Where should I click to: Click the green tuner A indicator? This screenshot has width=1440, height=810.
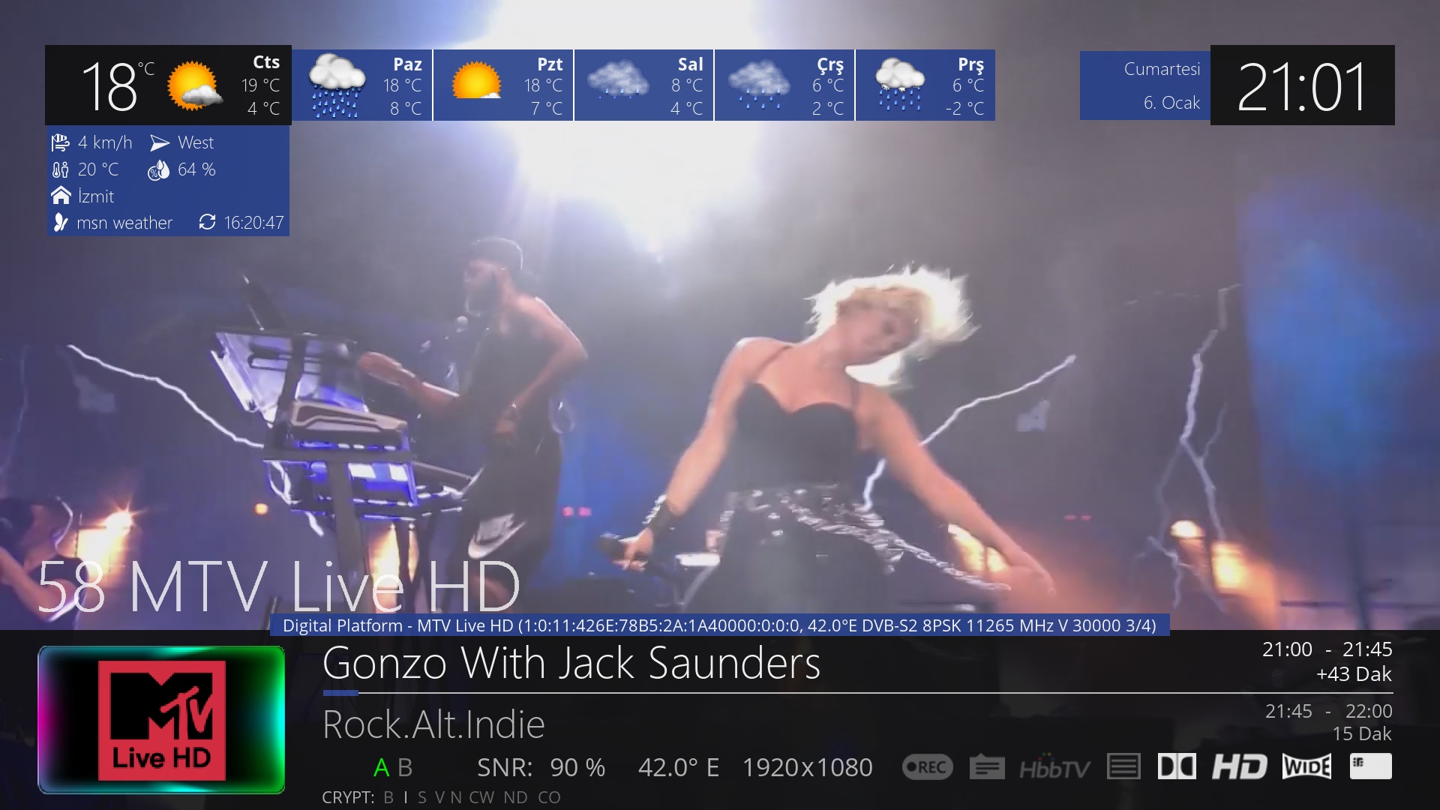(x=381, y=768)
